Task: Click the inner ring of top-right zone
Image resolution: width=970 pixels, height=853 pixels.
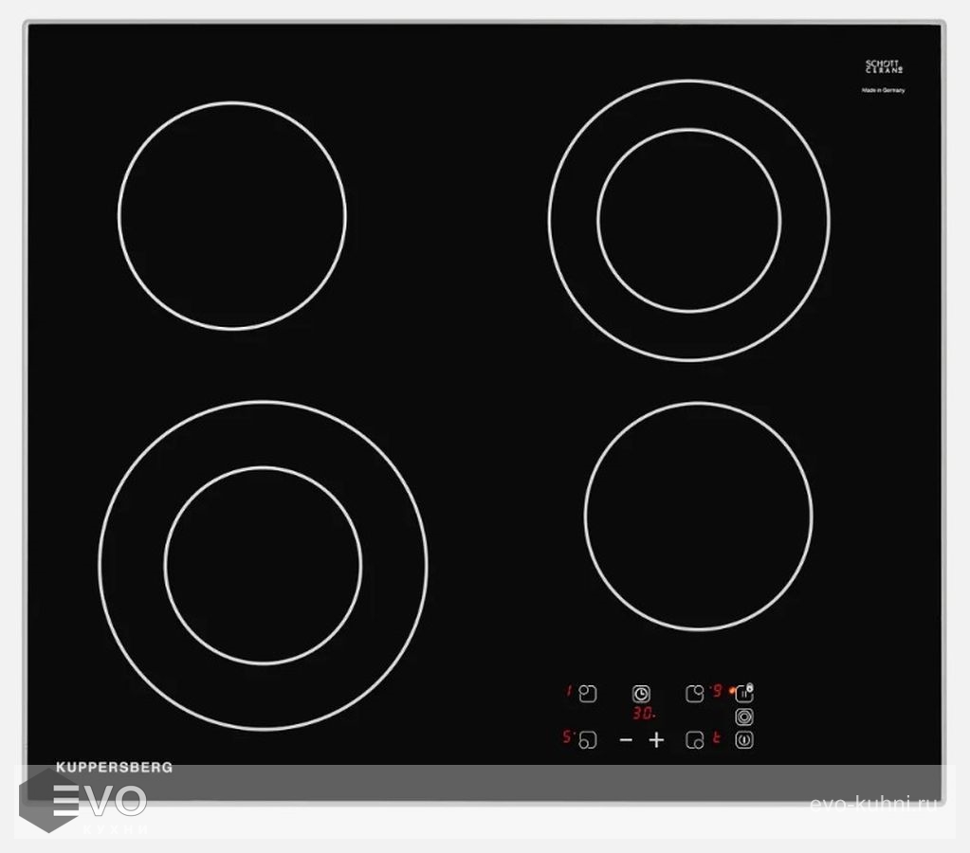Action: tap(689, 220)
